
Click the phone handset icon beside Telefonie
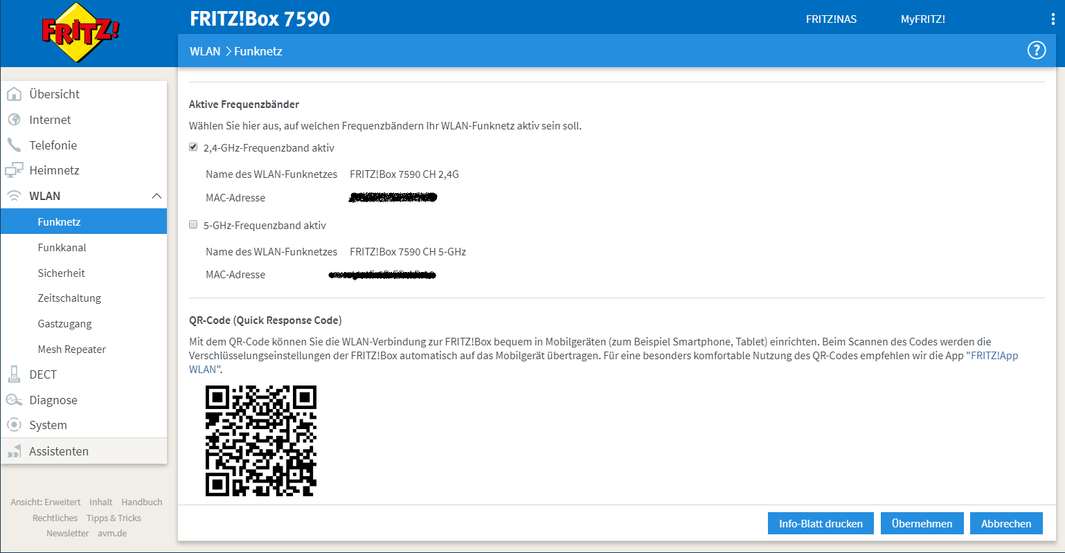point(14,145)
